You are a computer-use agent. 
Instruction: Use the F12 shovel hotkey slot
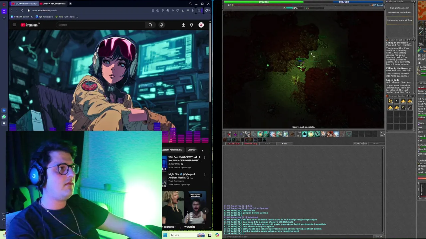pyautogui.click(x=298, y=134)
